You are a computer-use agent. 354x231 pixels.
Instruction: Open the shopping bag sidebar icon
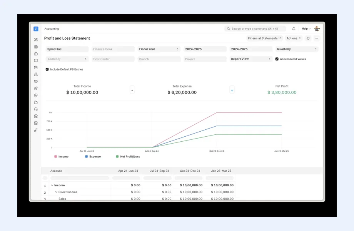(x=36, y=67)
